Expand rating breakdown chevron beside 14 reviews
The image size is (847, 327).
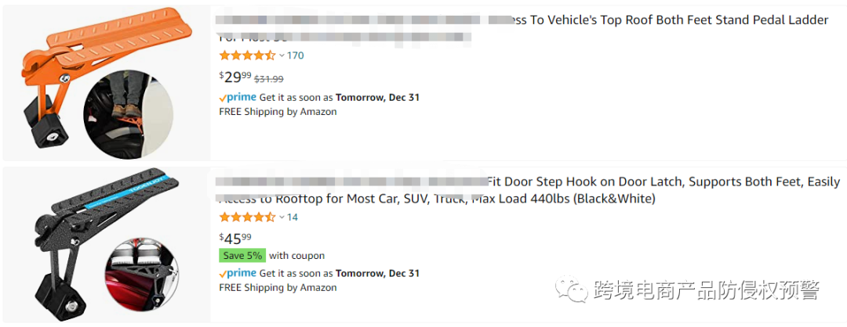click(x=282, y=217)
